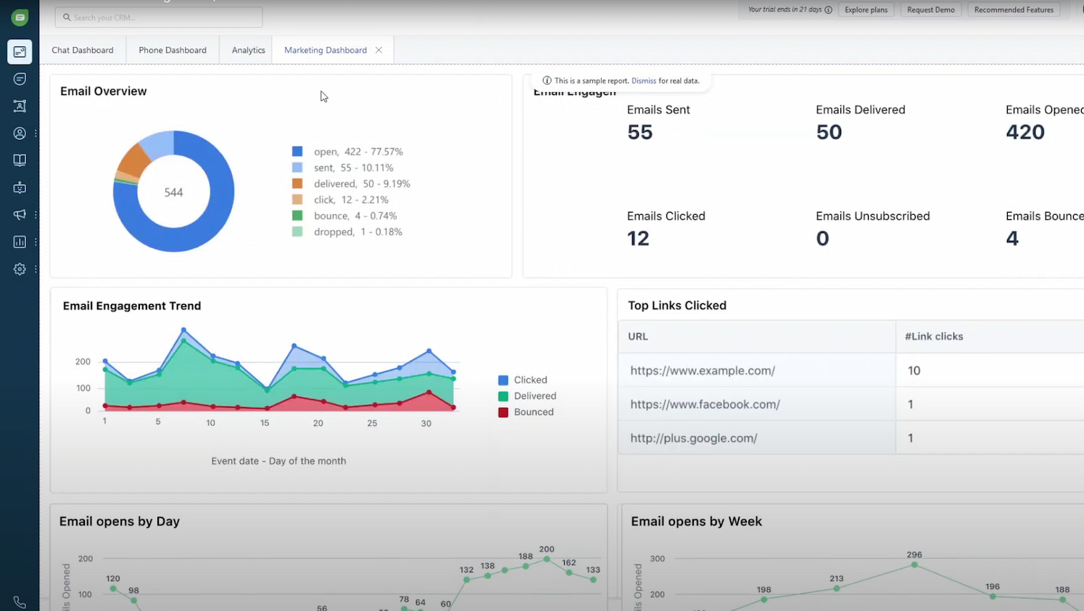Open Contacts using the sidebar person icon
Viewport: 1084px width, 611px height.
[x=20, y=134]
